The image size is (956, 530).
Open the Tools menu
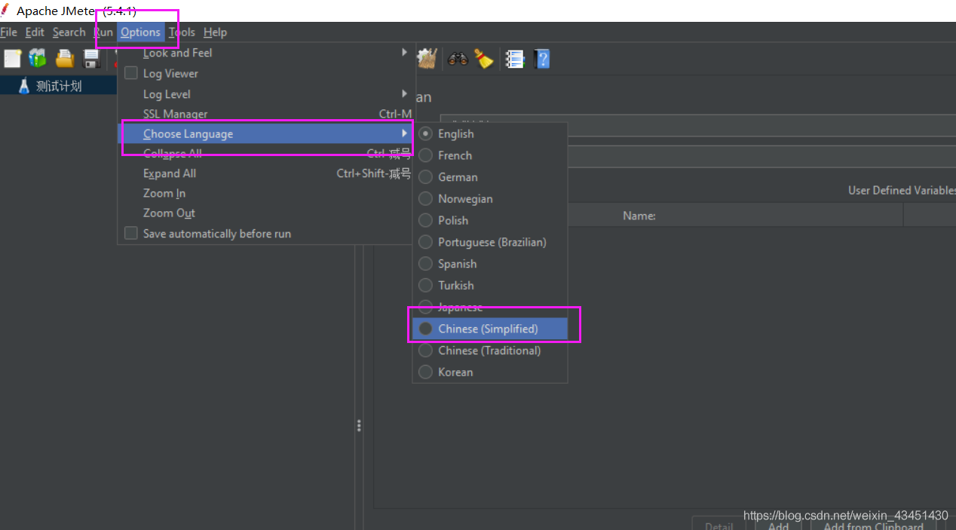(x=182, y=32)
